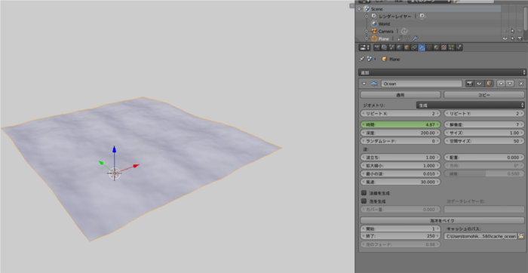Open the Material sphere tab

[x=436, y=48]
